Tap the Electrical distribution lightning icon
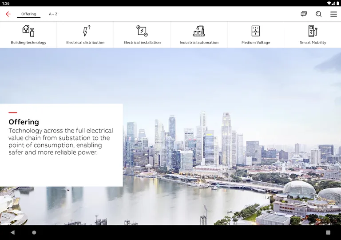Viewport: 341px width, 240px height. 87,31
